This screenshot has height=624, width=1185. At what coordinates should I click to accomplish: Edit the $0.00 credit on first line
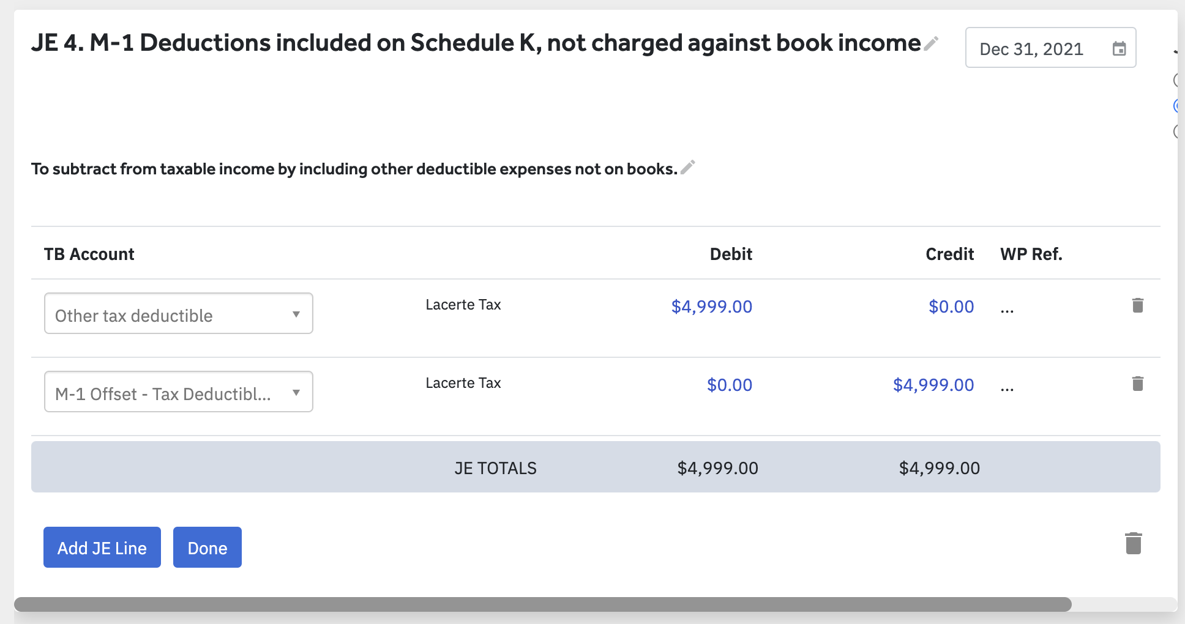tap(951, 306)
